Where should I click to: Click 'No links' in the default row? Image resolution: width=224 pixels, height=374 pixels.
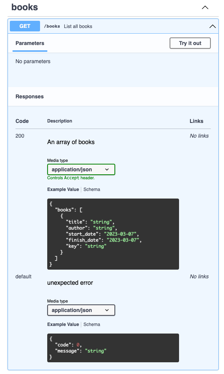tap(199, 276)
